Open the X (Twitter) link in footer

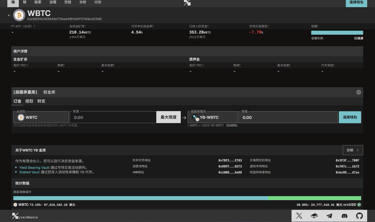point(299,216)
